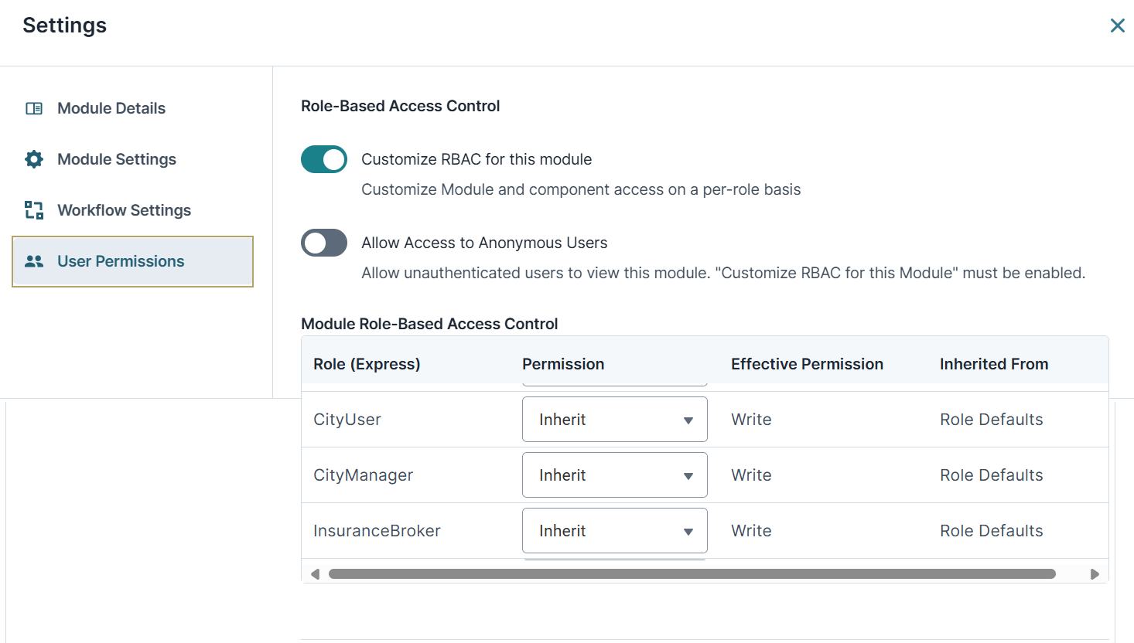This screenshot has width=1134, height=643.
Task: Select the CityManager role cell
Action: pos(364,475)
